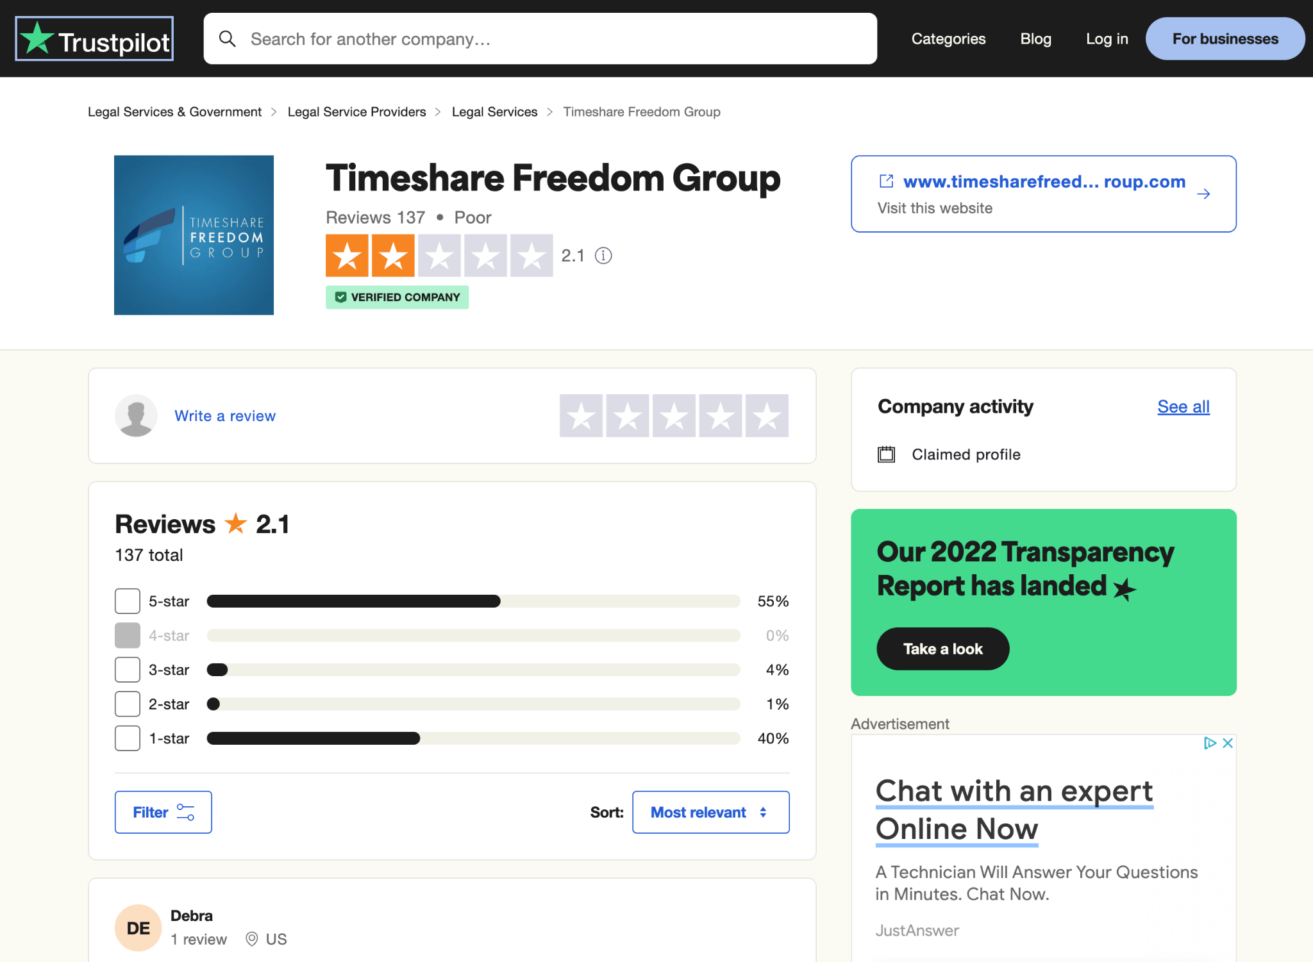Check the 5-star filter checkbox
This screenshot has width=1313, height=962.
(128, 601)
